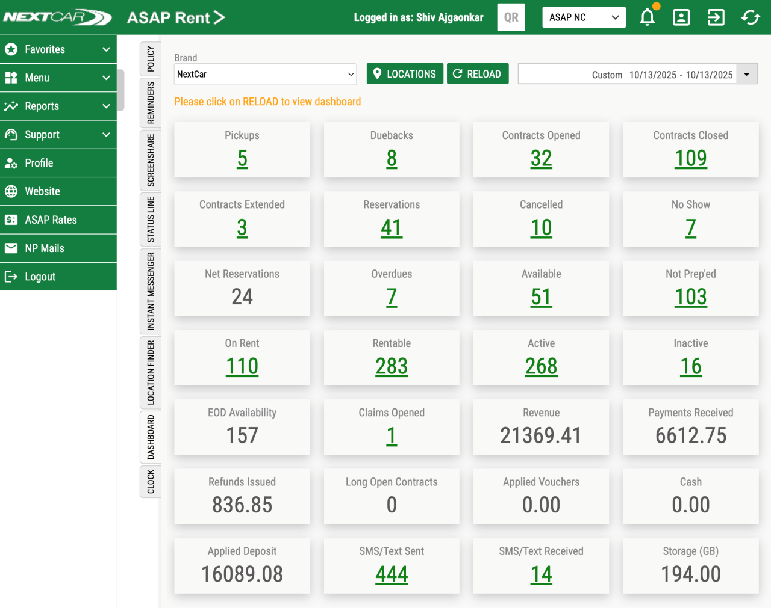Open the user profile card icon
The width and height of the screenshot is (771, 608).
pos(681,17)
